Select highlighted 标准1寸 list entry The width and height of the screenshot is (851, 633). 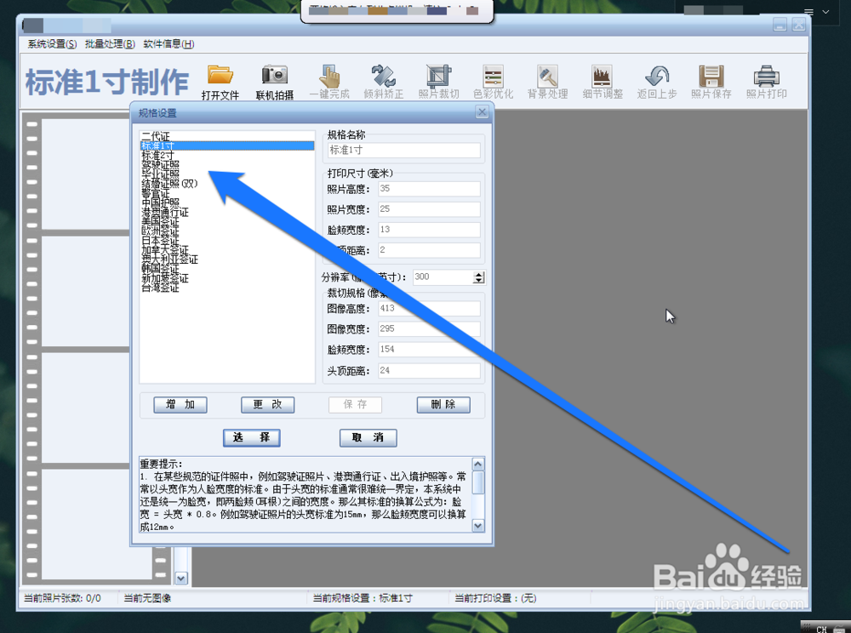[227, 145]
